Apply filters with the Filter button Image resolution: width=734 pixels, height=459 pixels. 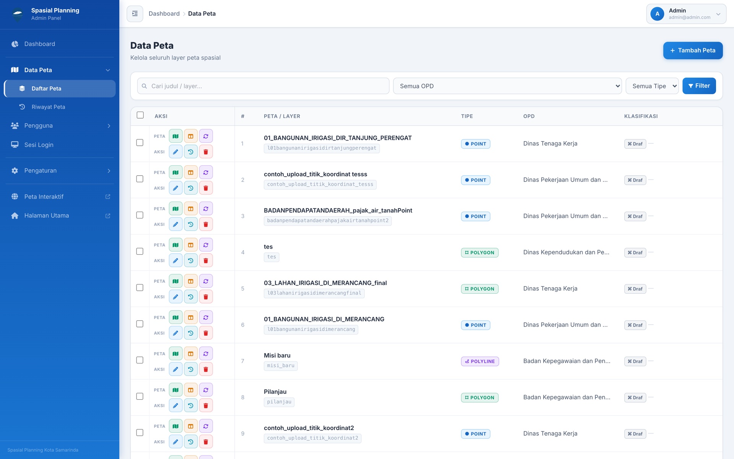pyautogui.click(x=699, y=86)
